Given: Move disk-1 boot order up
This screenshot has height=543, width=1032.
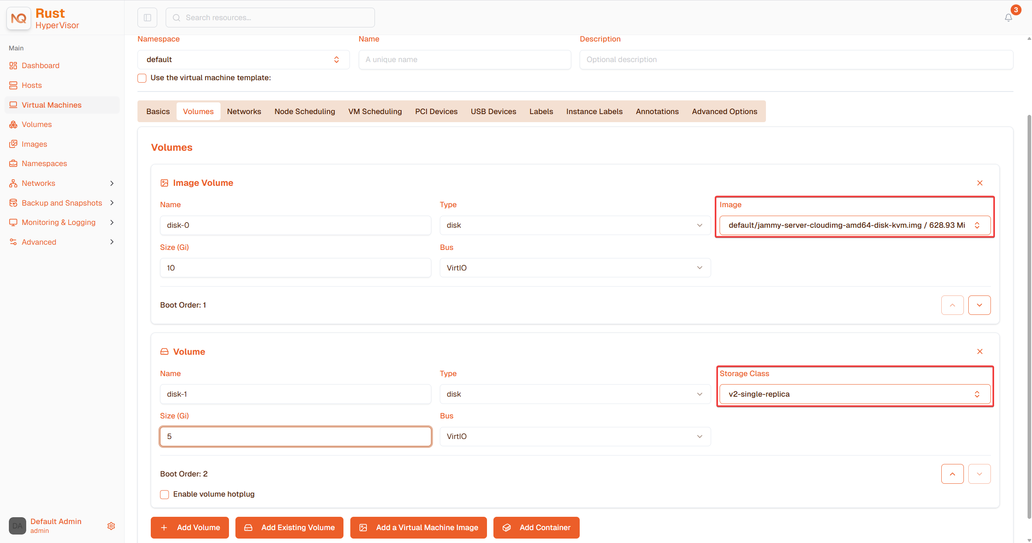Looking at the screenshot, I should [952, 474].
